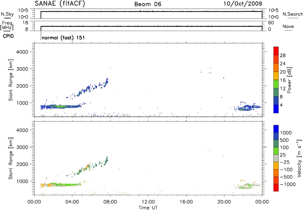Click the Power panel Slant Range [km] label
Viewport: 303px width, 210px height.
(11, 80)
